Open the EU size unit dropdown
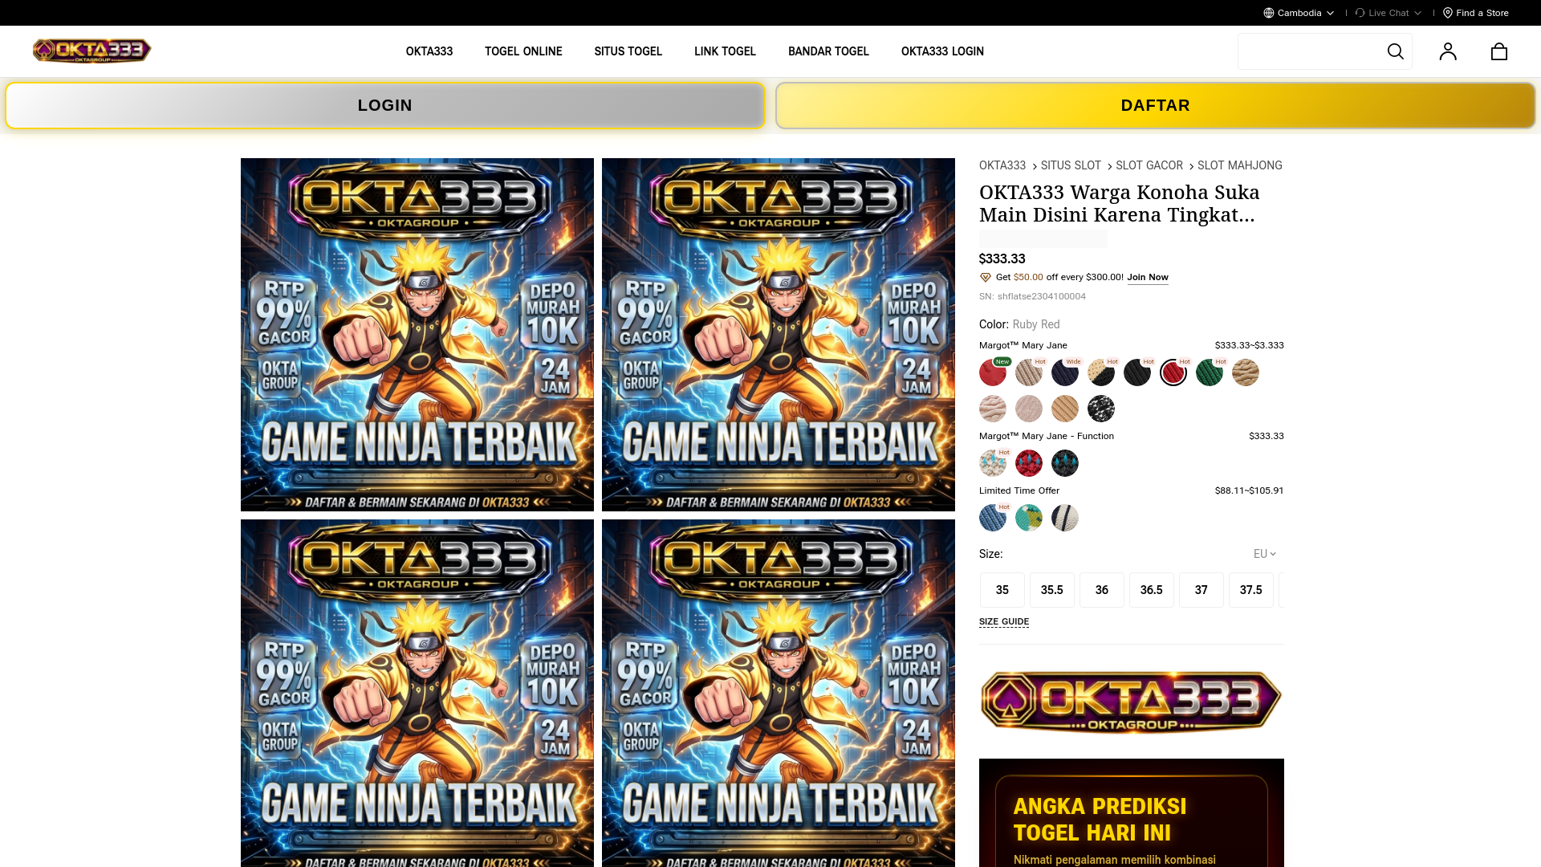The image size is (1541, 867). (x=1265, y=554)
